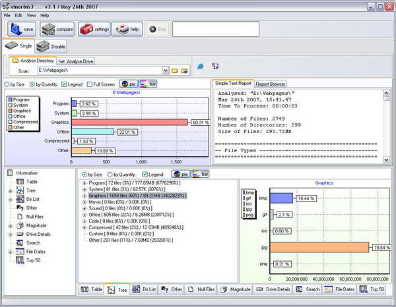
Task: Open the scan path dropdown
Action: tap(166, 70)
